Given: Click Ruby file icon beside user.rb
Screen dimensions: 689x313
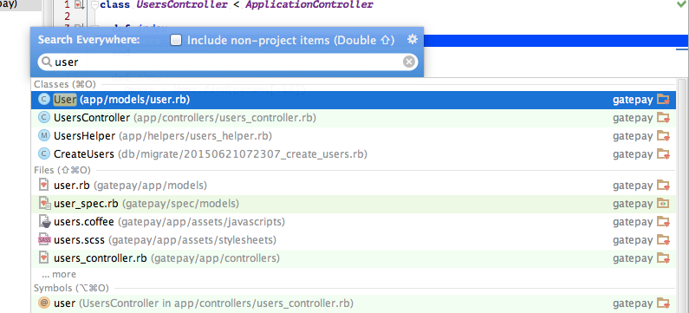Looking at the screenshot, I should point(43,185).
